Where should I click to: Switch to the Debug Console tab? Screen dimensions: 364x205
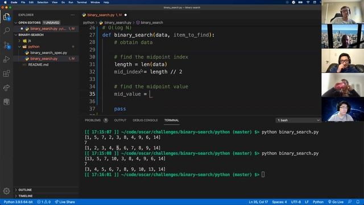point(145,120)
